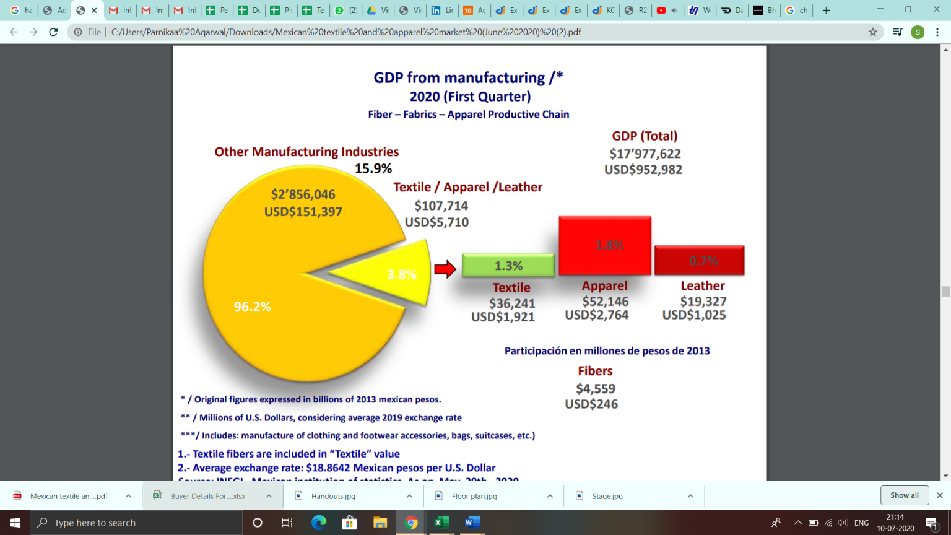
Task: Open File Explorer on taskbar
Action: pyautogui.click(x=380, y=523)
